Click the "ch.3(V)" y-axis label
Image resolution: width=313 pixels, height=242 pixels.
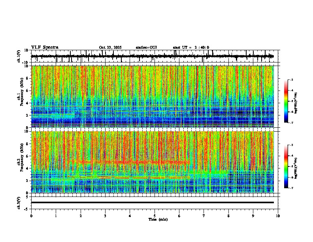tap(19, 203)
